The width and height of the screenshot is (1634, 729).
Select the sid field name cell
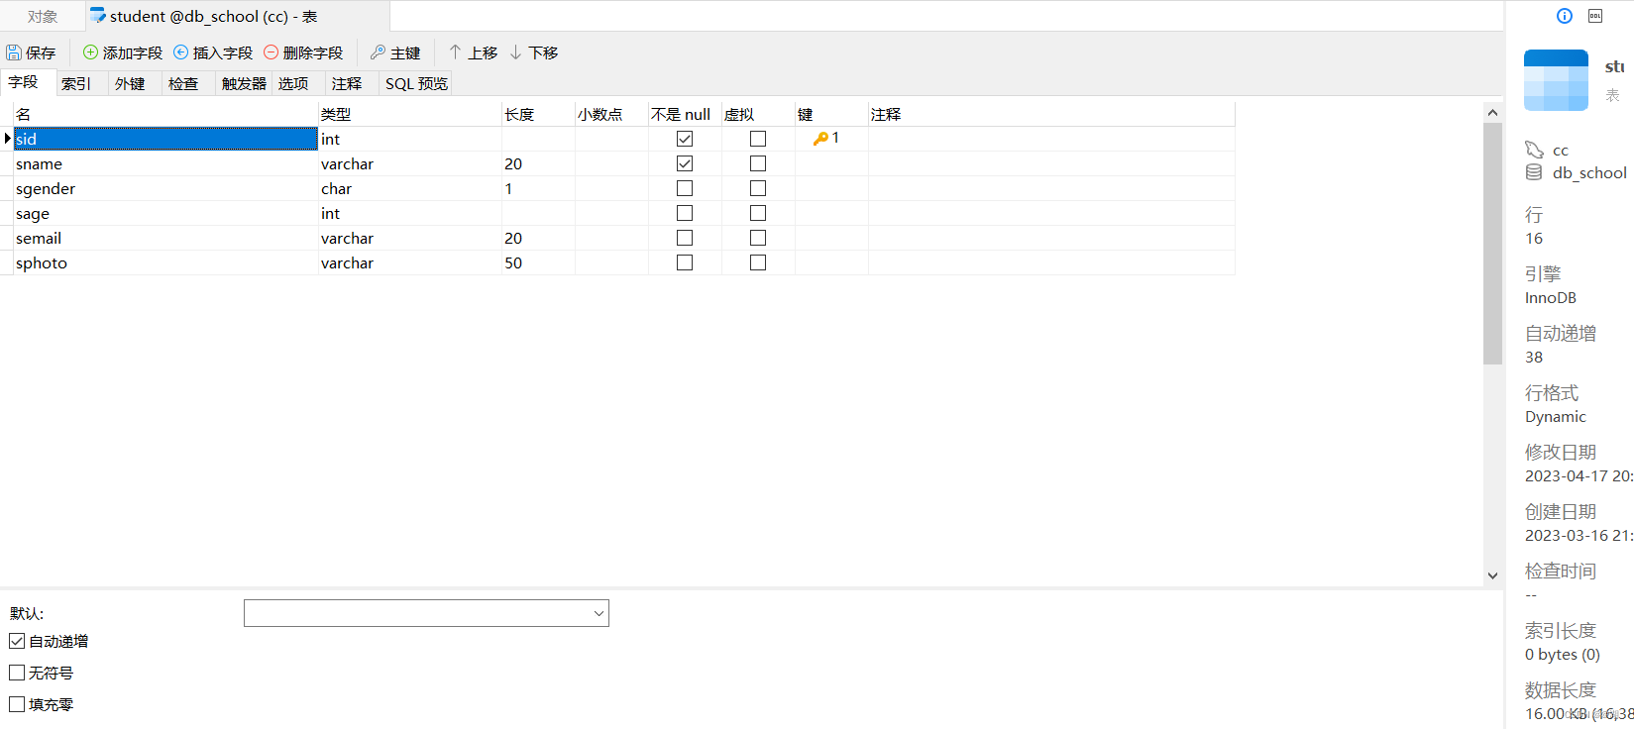point(165,139)
